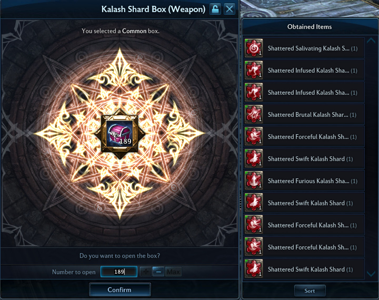The height and width of the screenshot is (300, 379).
Task: Close the Kalash Shard Box window
Action: click(230, 9)
